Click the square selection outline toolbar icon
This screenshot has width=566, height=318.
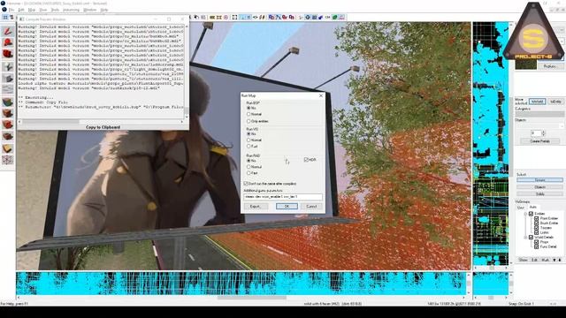tap(234, 17)
